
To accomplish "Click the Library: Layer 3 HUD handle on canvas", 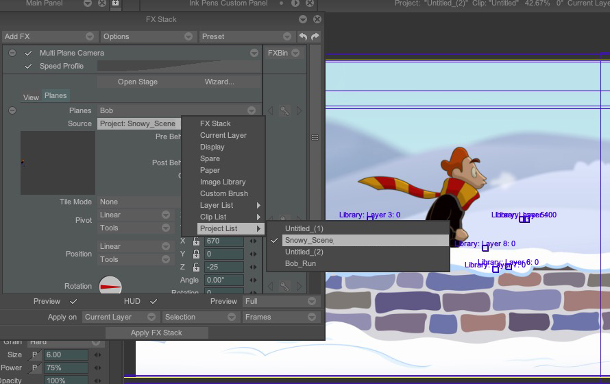I will (x=370, y=219).
